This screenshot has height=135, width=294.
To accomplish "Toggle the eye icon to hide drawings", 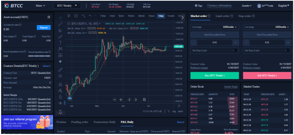I will tap(61, 103).
